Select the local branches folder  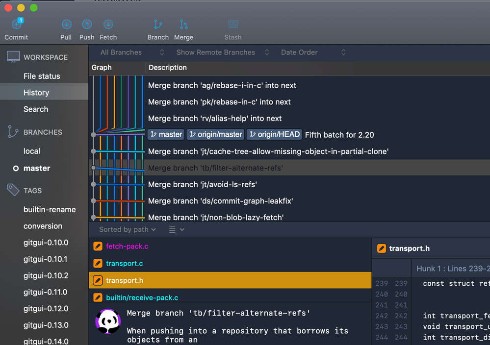pyautogui.click(x=32, y=151)
